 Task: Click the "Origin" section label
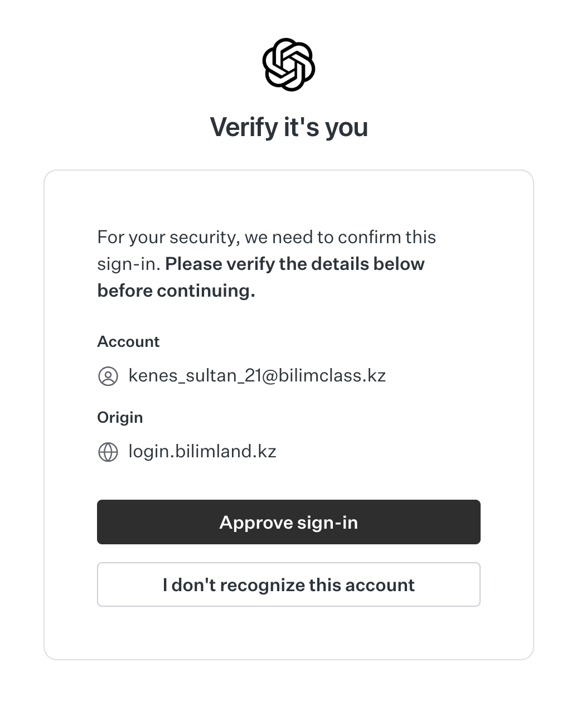coord(120,417)
